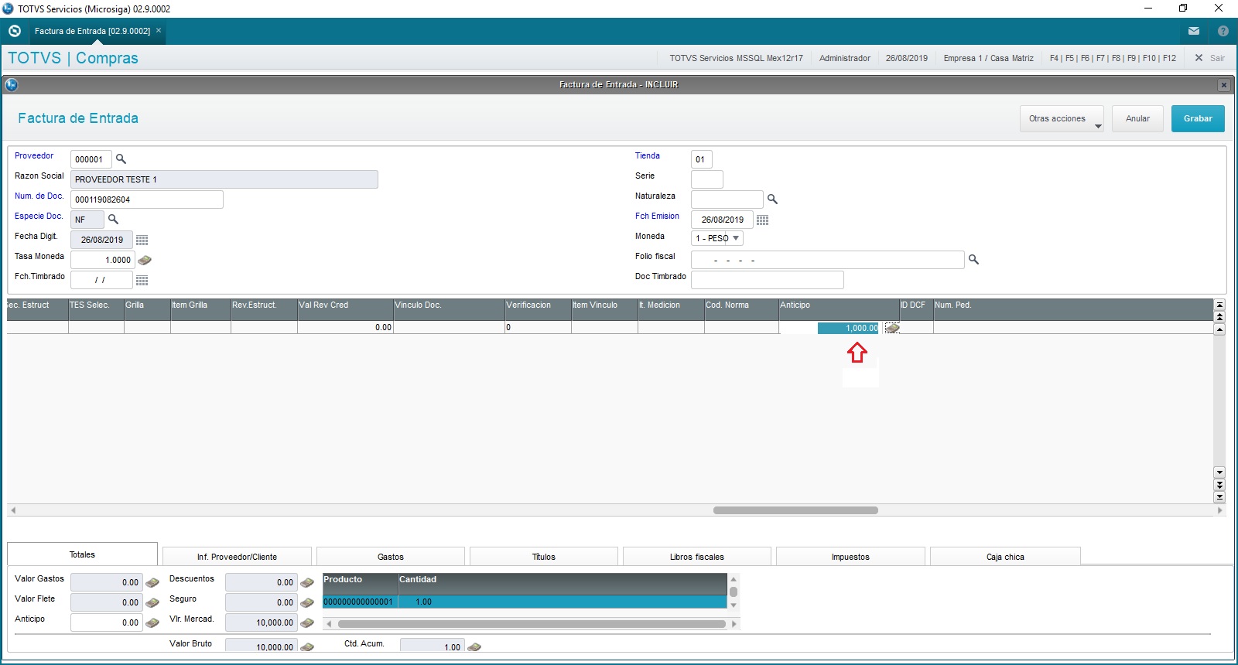Click the product grid scroll-up arrow
This screenshot has width=1238, height=665.
(x=734, y=578)
